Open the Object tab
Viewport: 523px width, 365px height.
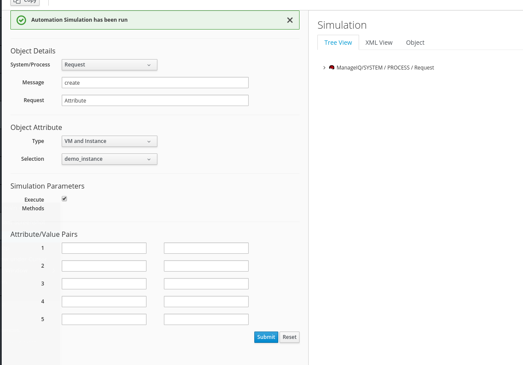coord(415,42)
